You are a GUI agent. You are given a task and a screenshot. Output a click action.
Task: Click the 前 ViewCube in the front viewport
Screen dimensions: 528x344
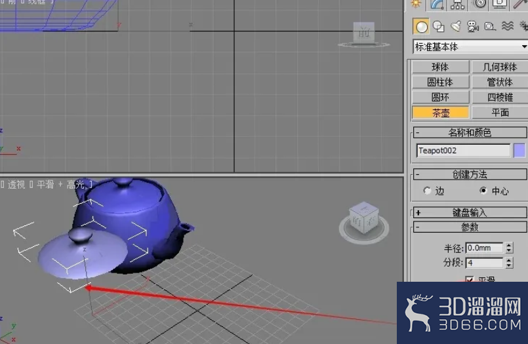[363, 33]
